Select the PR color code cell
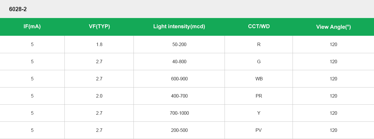 point(259,96)
